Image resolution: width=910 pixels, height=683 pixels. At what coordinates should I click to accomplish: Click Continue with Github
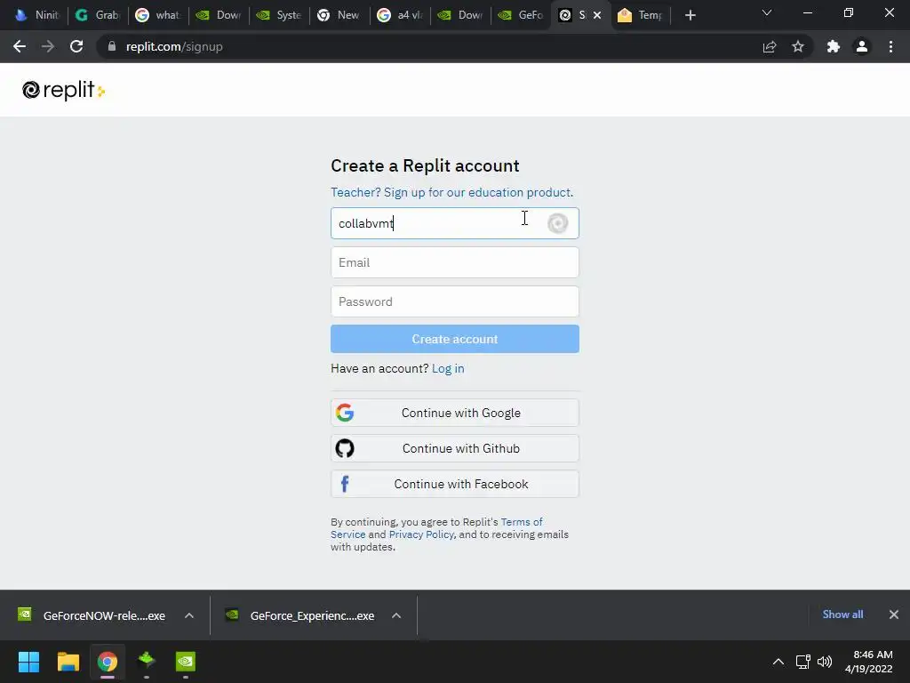coord(455,448)
